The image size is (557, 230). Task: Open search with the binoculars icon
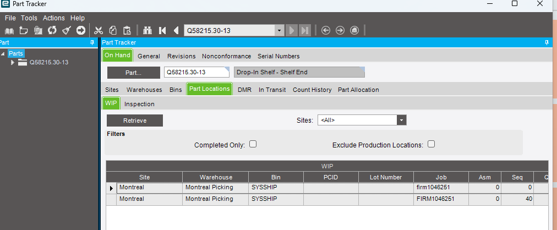coord(148,30)
